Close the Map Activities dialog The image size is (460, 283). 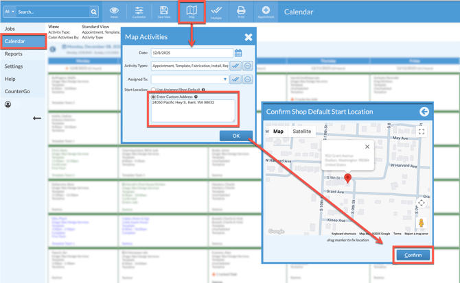tap(248, 37)
